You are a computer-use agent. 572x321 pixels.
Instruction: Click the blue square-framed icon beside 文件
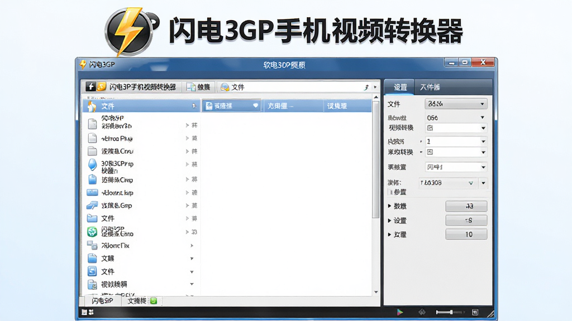click(x=92, y=271)
